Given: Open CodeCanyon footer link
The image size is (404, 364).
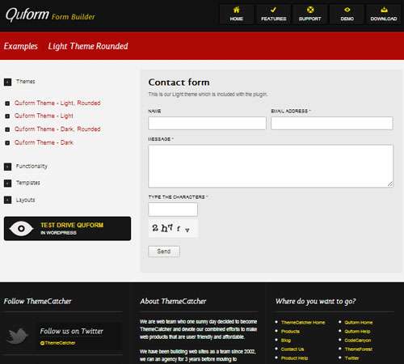Looking at the screenshot, I should pyautogui.click(x=358, y=341).
